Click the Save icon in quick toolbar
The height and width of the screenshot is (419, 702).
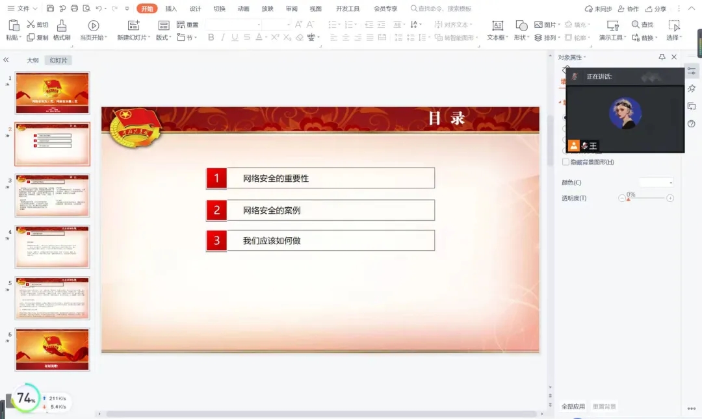[x=51, y=8]
